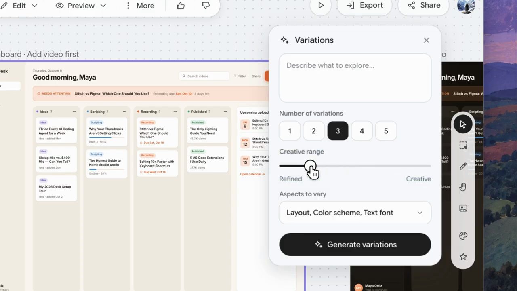Close the Variations panel

click(426, 40)
